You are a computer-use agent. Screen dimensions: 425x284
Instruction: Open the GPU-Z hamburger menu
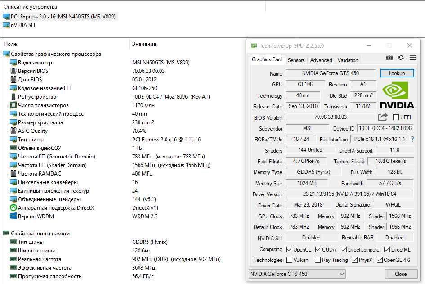pyautogui.click(x=412, y=58)
